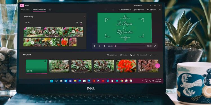Redo the last edit
The height and width of the screenshot is (105, 211).
click(113, 10)
